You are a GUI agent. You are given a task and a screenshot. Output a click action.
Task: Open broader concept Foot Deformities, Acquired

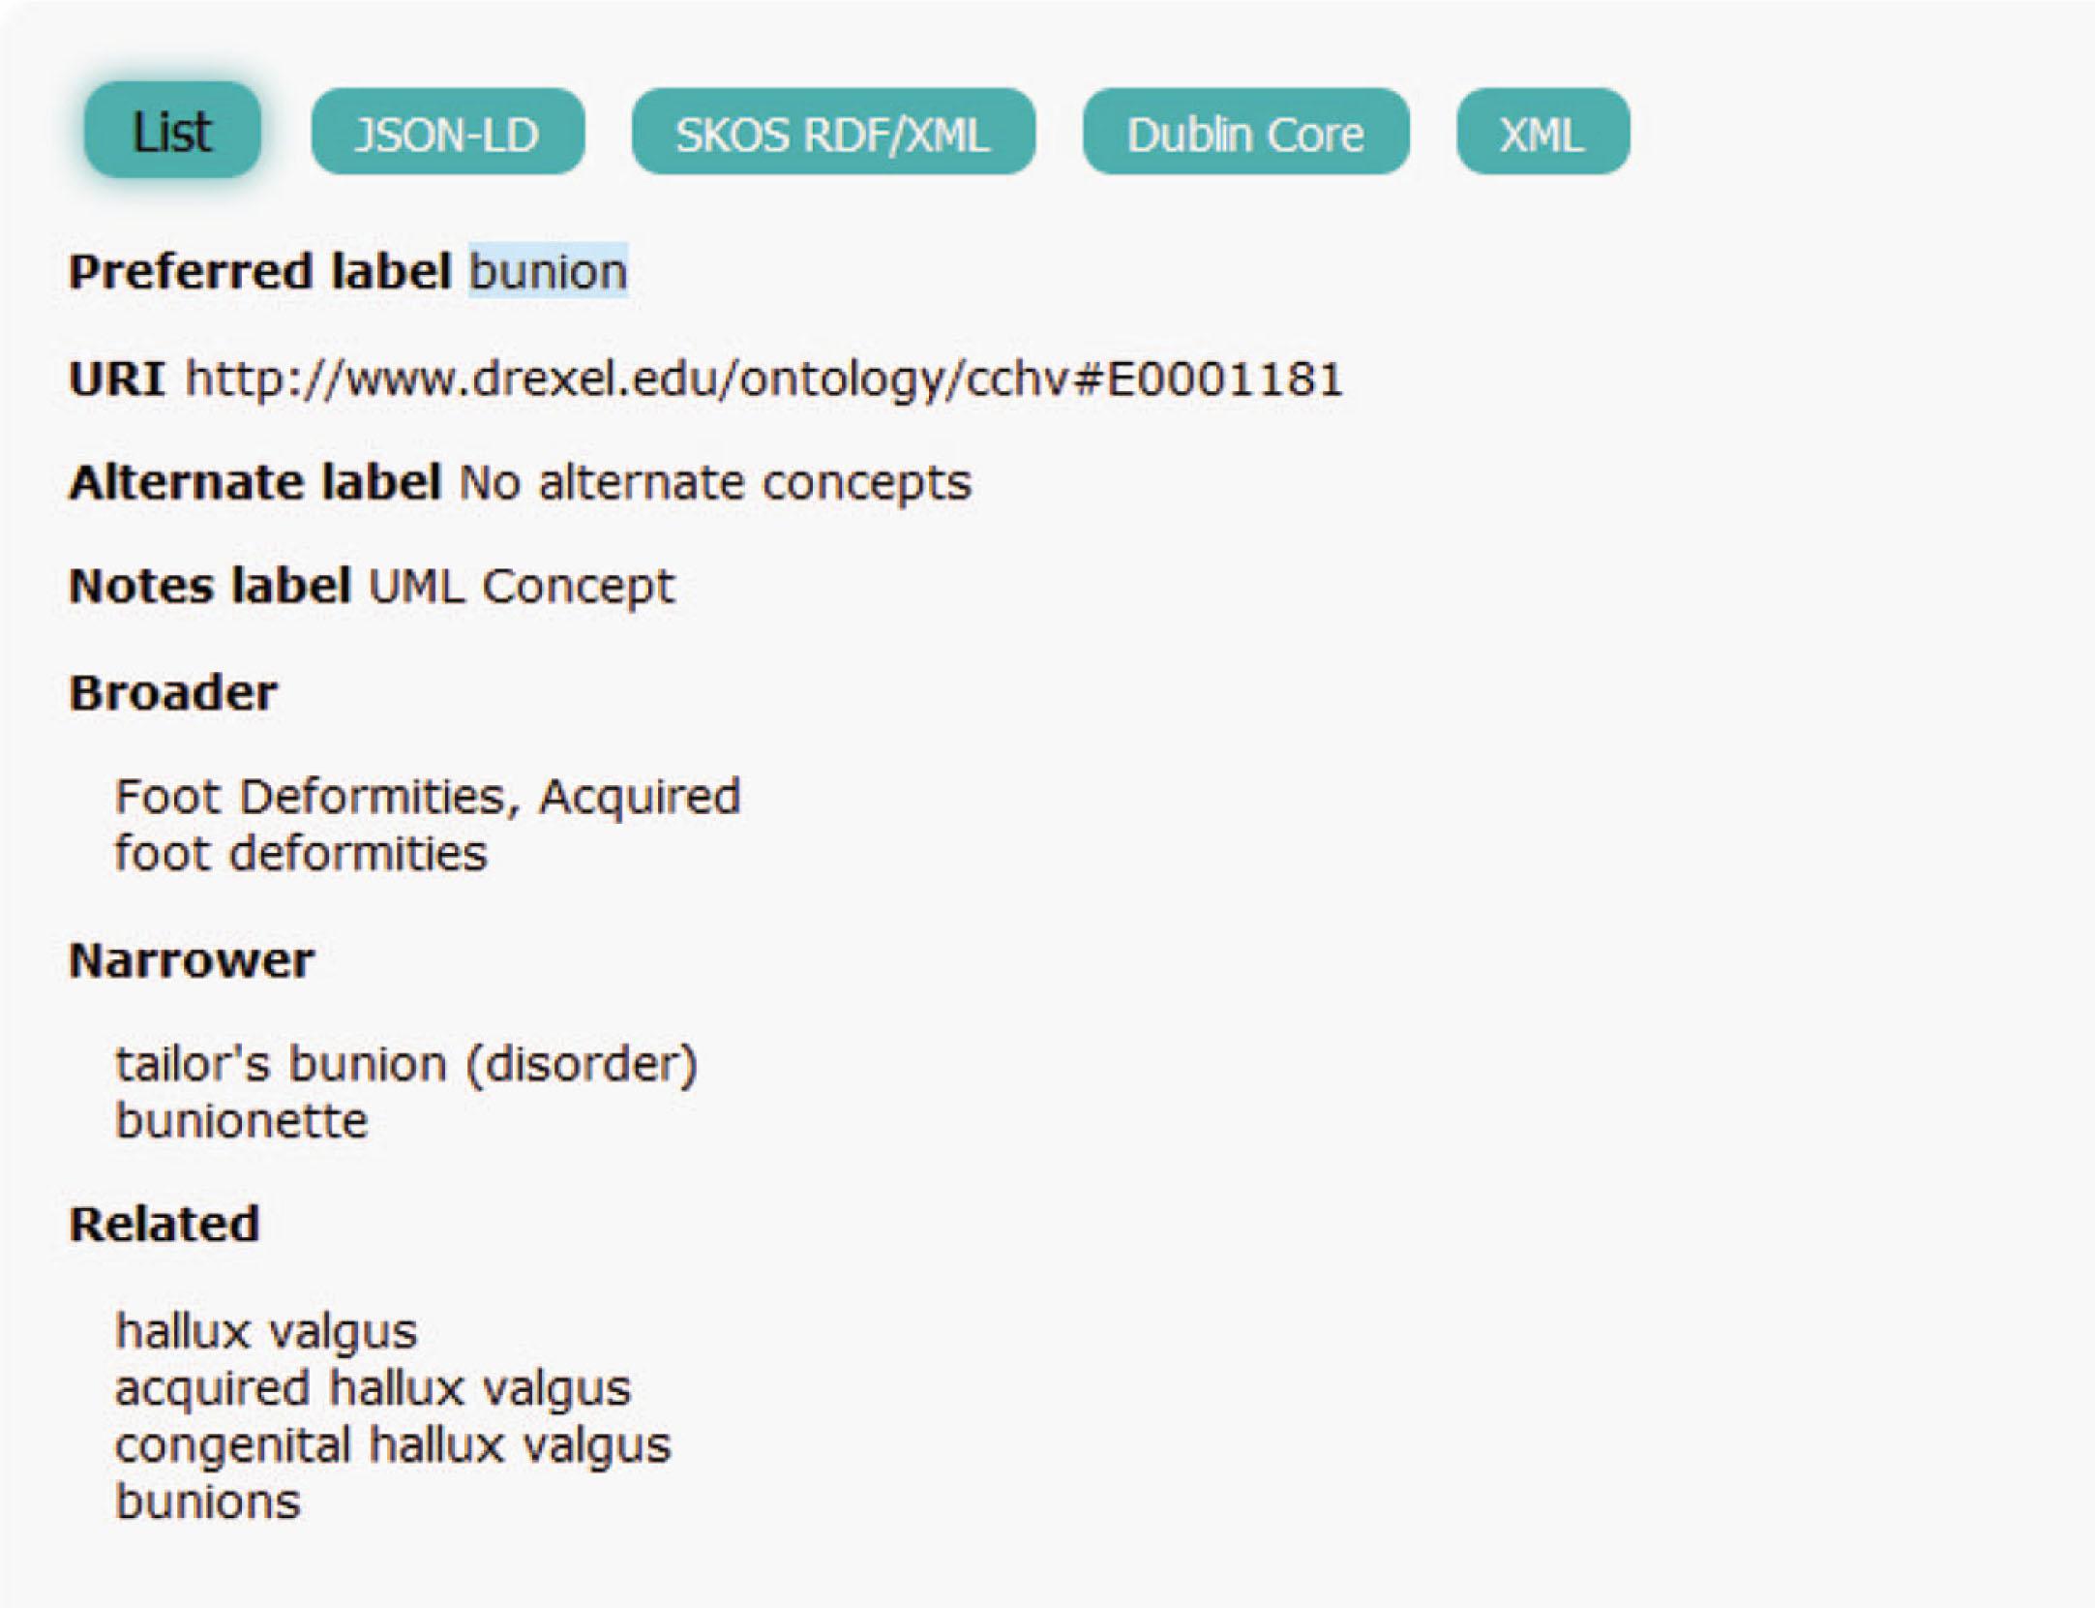[x=427, y=796]
